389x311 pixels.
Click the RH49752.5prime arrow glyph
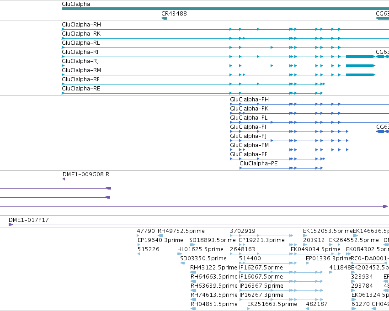click(x=160, y=236)
